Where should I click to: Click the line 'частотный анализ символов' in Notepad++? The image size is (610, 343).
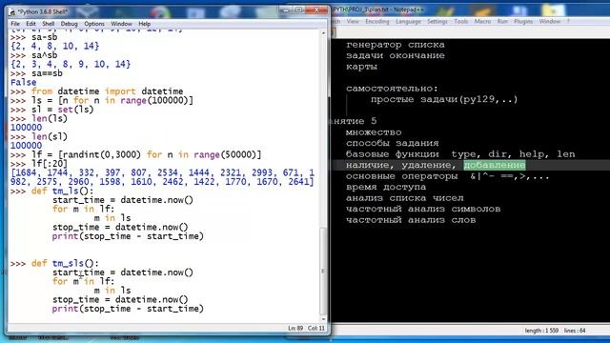coord(423,209)
